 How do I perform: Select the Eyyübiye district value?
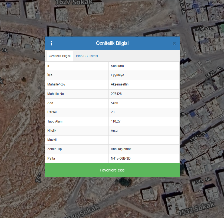click(117, 75)
